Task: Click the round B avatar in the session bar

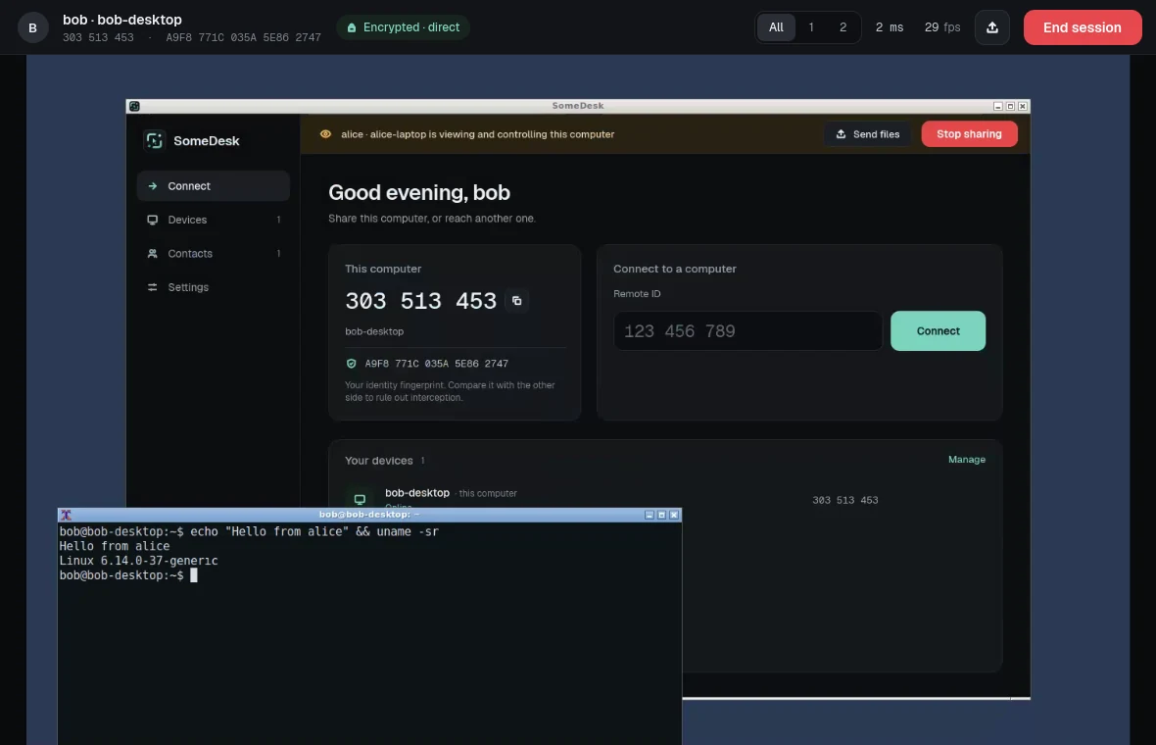Action: click(x=32, y=27)
